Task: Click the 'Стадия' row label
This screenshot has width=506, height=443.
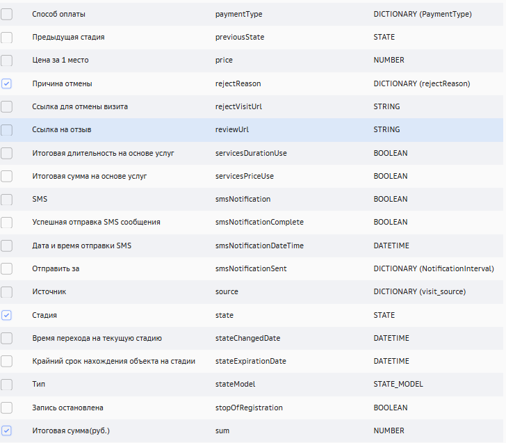Action: coord(44,315)
